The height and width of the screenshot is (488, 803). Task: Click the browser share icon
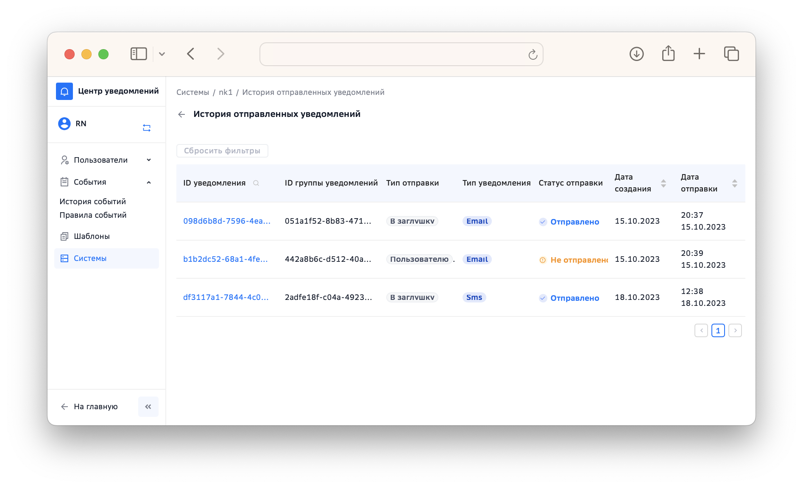click(669, 53)
